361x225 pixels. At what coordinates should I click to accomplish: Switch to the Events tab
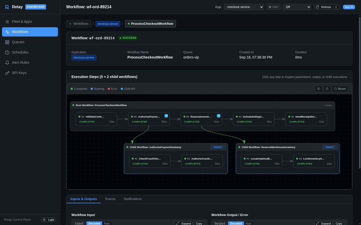click(110, 199)
